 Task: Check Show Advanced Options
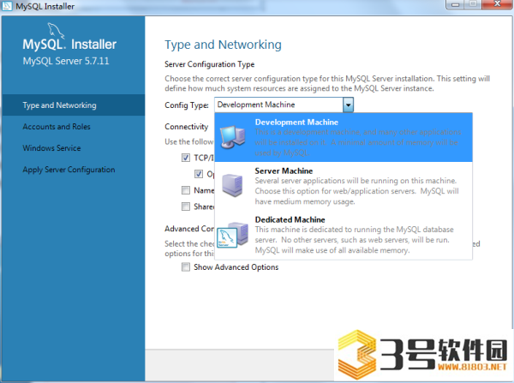(186, 267)
